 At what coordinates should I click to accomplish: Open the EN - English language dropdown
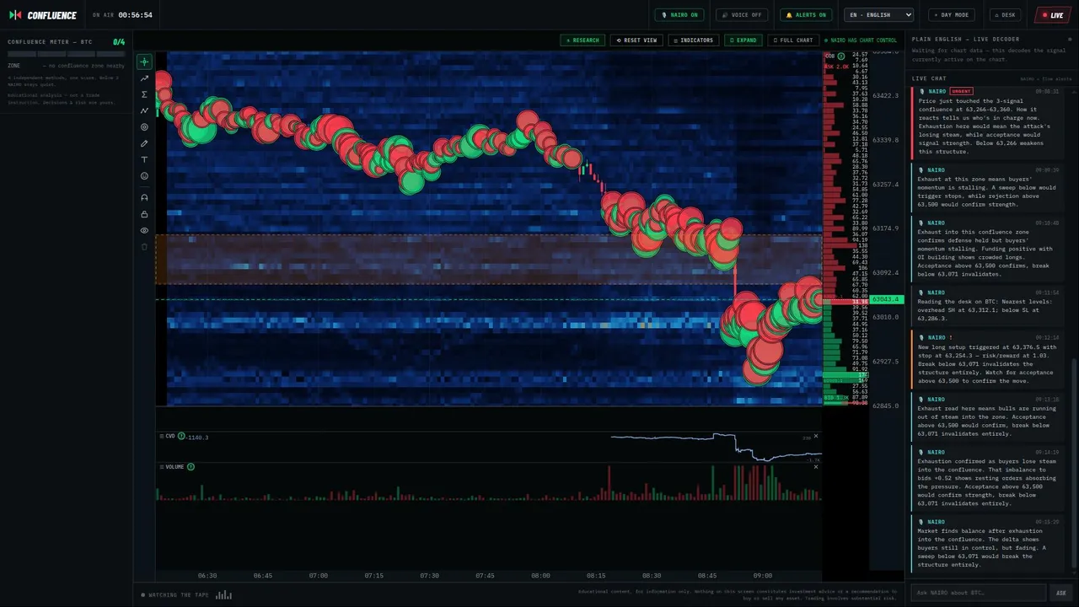(x=879, y=15)
